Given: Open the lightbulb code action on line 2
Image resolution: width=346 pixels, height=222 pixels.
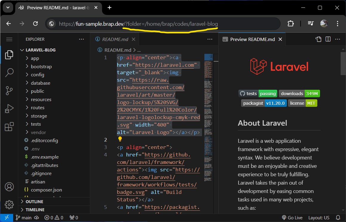Looking at the screenshot, I should click(x=120, y=139).
